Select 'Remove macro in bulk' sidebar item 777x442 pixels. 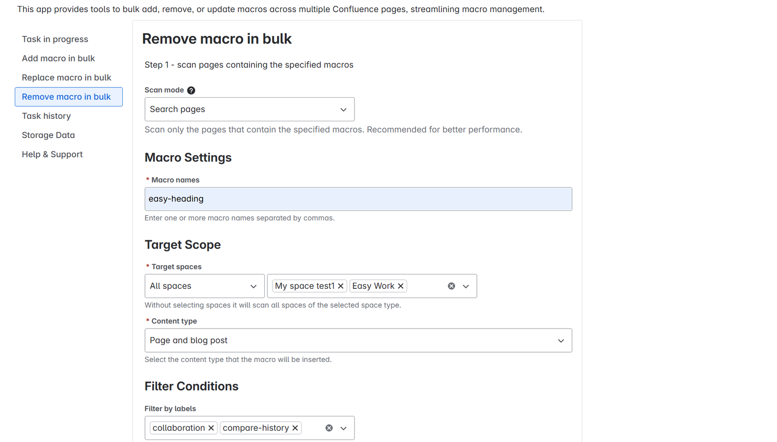69,97
